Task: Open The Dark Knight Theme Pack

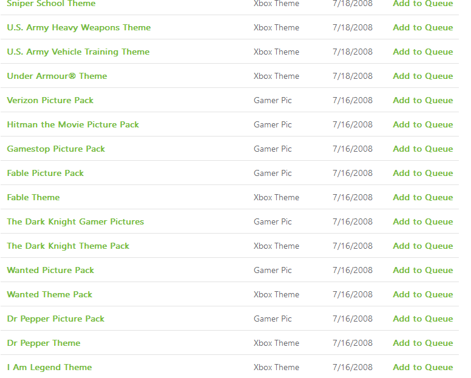Action: click(x=68, y=246)
